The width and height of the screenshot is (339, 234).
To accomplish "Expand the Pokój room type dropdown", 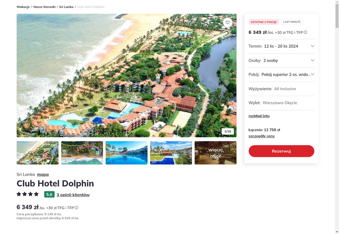I will tap(281, 74).
